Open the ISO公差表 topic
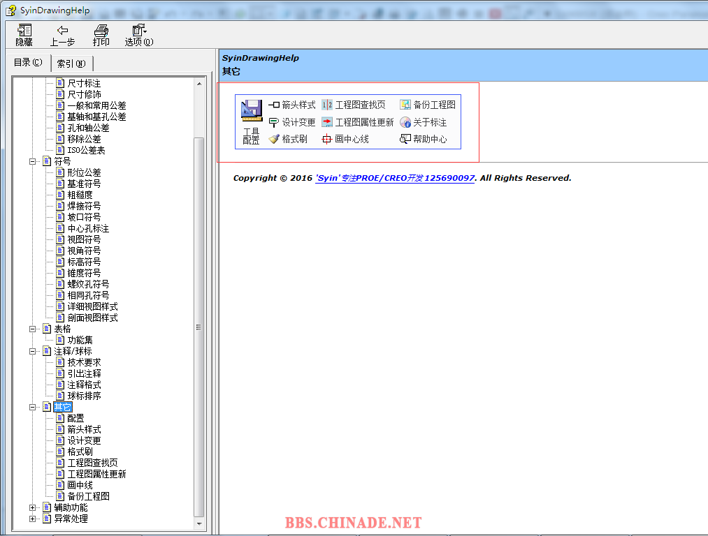This screenshot has width=708, height=536. (86, 150)
